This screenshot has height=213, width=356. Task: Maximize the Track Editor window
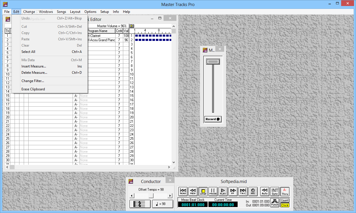pyautogui.click(x=160, y=18)
